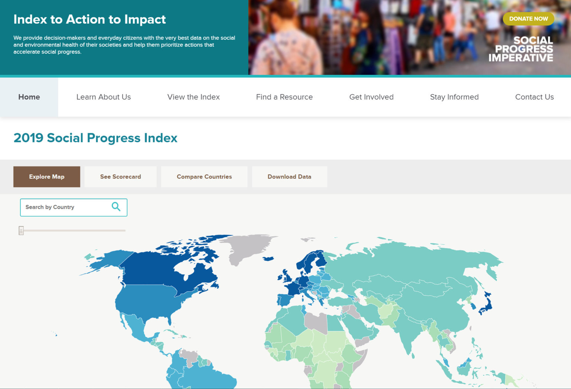Click the Donate Now button
571x389 pixels.
[528, 19]
